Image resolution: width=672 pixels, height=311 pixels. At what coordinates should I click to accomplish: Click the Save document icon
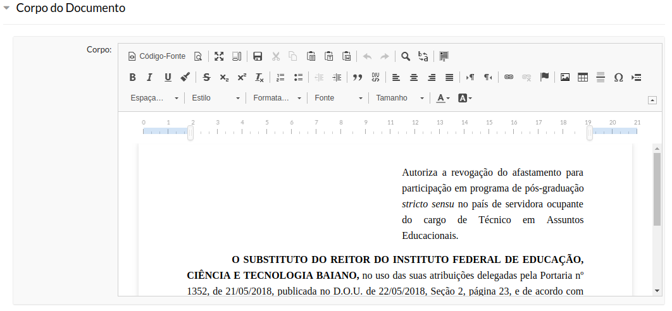pos(258,56)
